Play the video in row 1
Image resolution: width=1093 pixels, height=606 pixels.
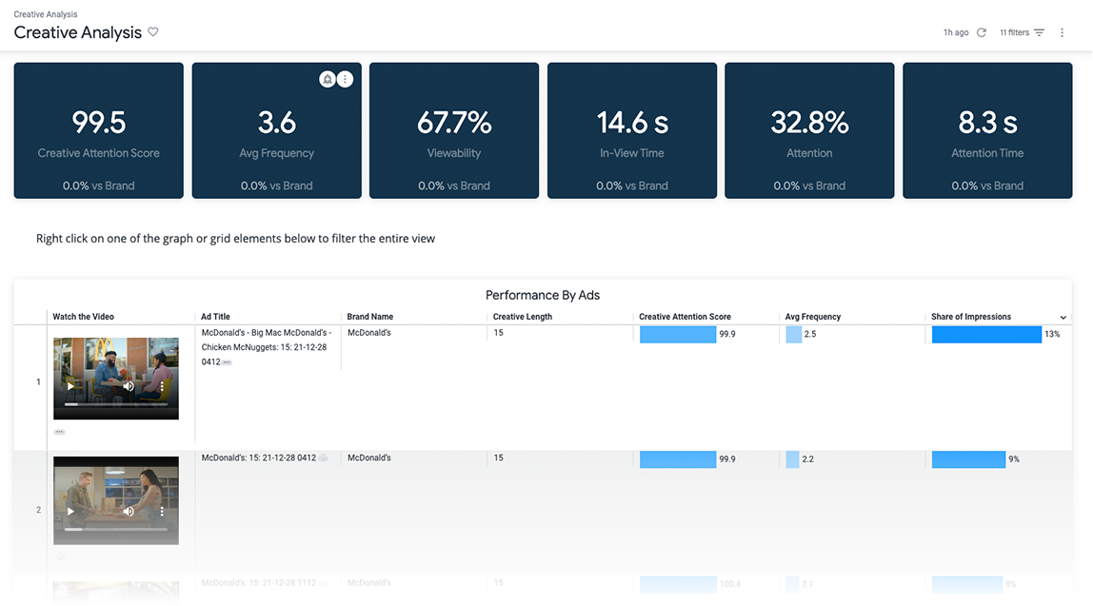[x=70, y=386]
